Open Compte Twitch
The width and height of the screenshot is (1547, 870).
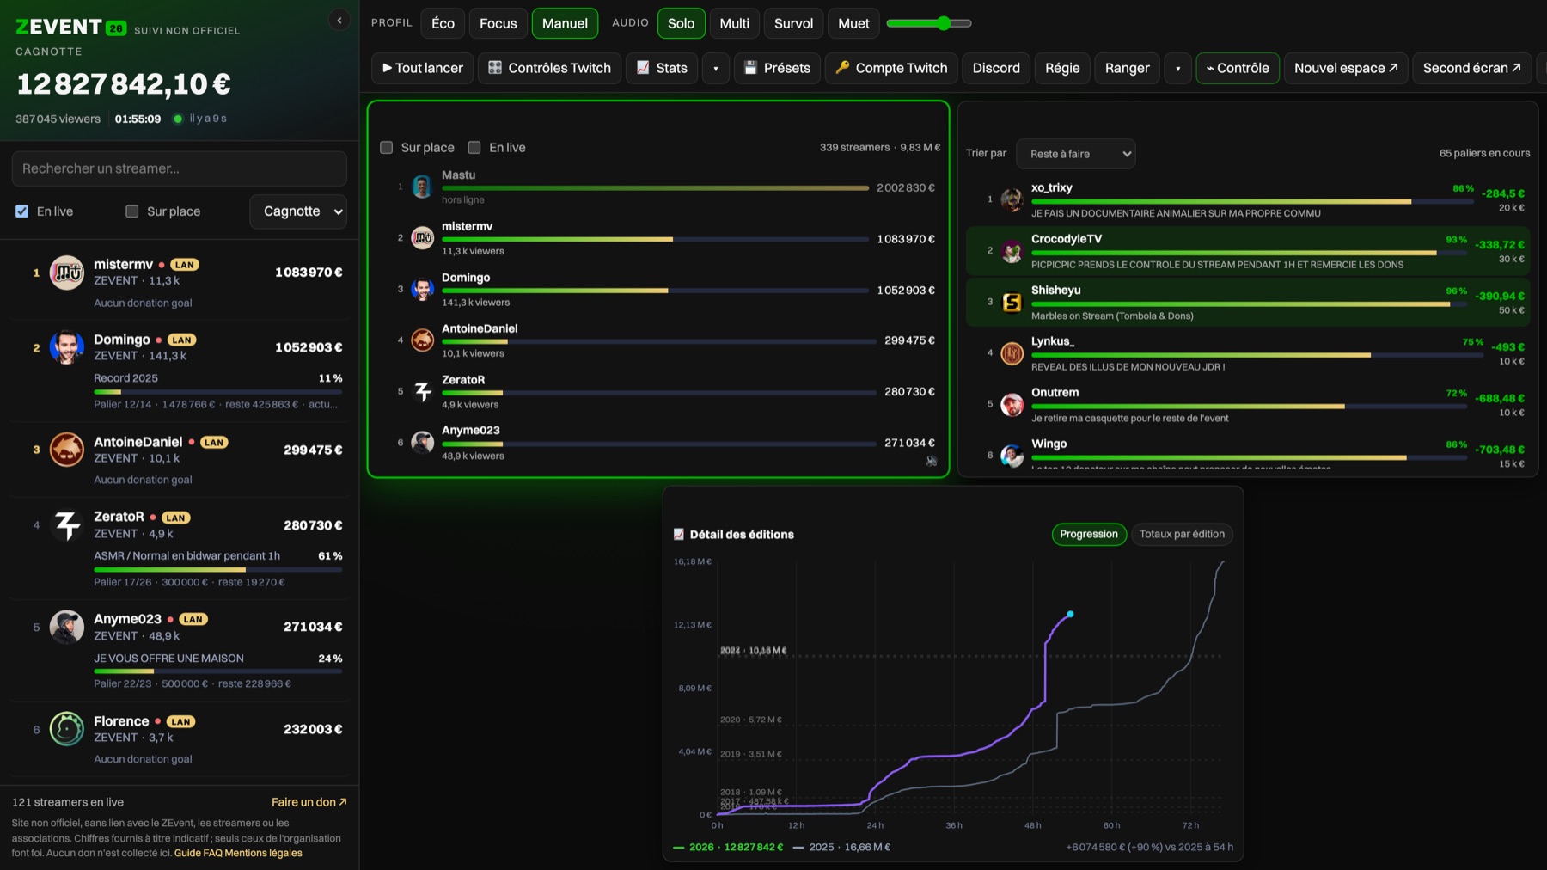point(891,68)
